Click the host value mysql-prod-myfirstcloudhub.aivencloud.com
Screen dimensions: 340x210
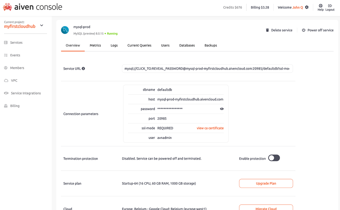(x=190, y=99)
